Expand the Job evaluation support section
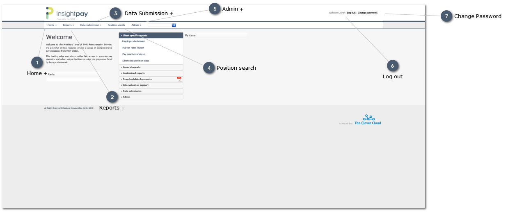 pyautogui.click(x=135, y=85)
